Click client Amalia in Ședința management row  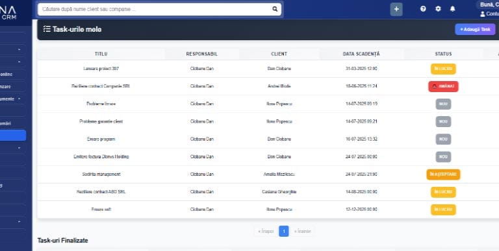point(279,174)
